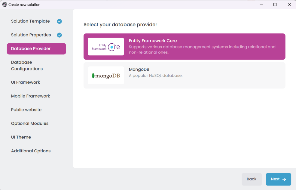The image size is (296, 190).
Task: Click the 'Select your database provider' heading
Action: click(x=121, y=25)
